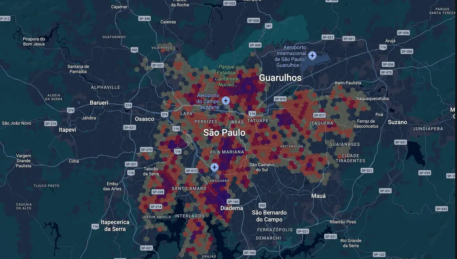457x259 pixels.
Task: Click the ARICANDUVA district label
Action: click(292, 146)
